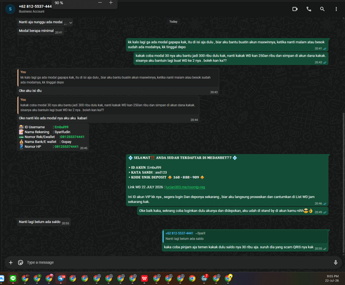Open the red W app on taskbar
This screenshot has width=345, height=285.
pos(144,278)
